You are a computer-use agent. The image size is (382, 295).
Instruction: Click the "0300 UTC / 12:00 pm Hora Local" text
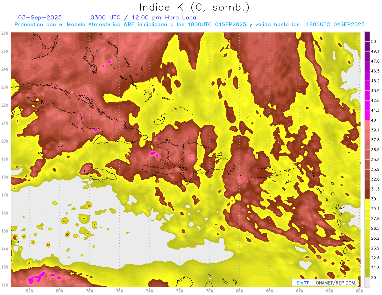(x=144, y=18)
